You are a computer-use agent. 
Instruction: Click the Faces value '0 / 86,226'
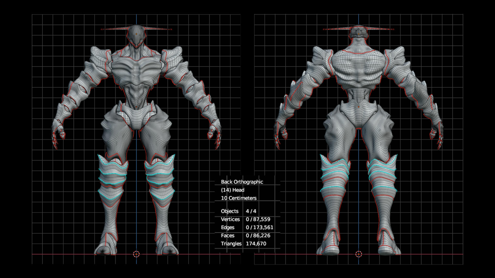pos(258,236)
